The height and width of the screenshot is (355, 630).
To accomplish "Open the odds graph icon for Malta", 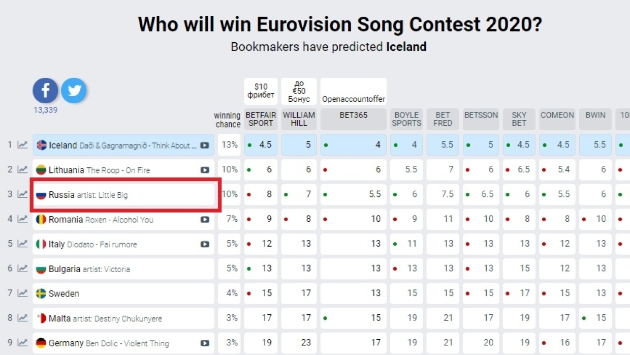I will [x=22, y=318].
